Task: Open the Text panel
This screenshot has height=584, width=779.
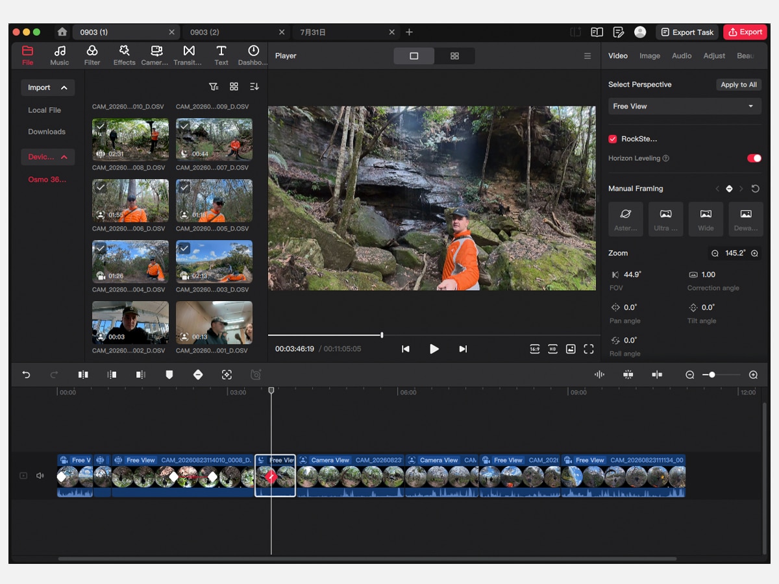Action: click(x=221, y=55)
